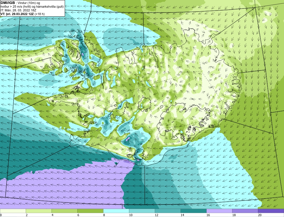Image resolution: width=284 pixels, height=217 pixels.
Task: Click the legend label '6'
Action: click(x=78, y=215)
